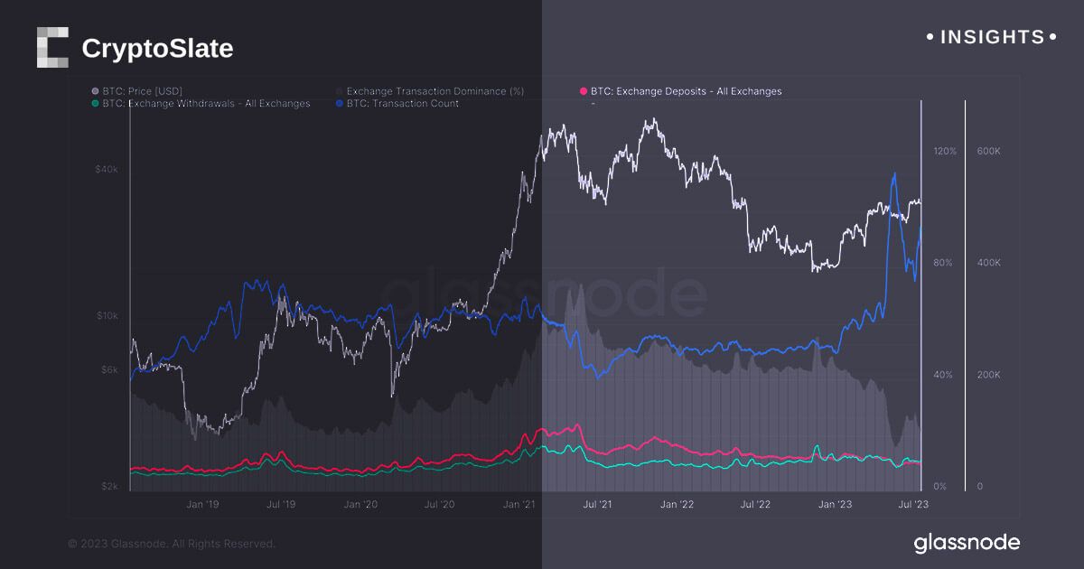Viewport: 1084px width, 569px height.
Task: Click the 120% dominance axis label
Action: [944, 152]
